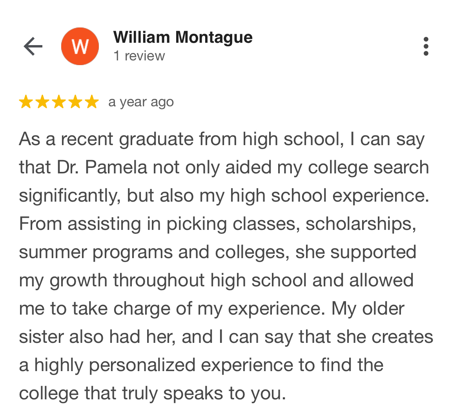Click the fourth yellow rating star

click(75, 102)
